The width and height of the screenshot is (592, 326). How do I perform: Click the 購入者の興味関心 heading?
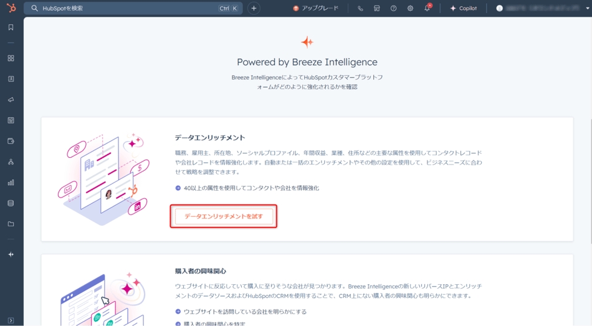(201, 271)
